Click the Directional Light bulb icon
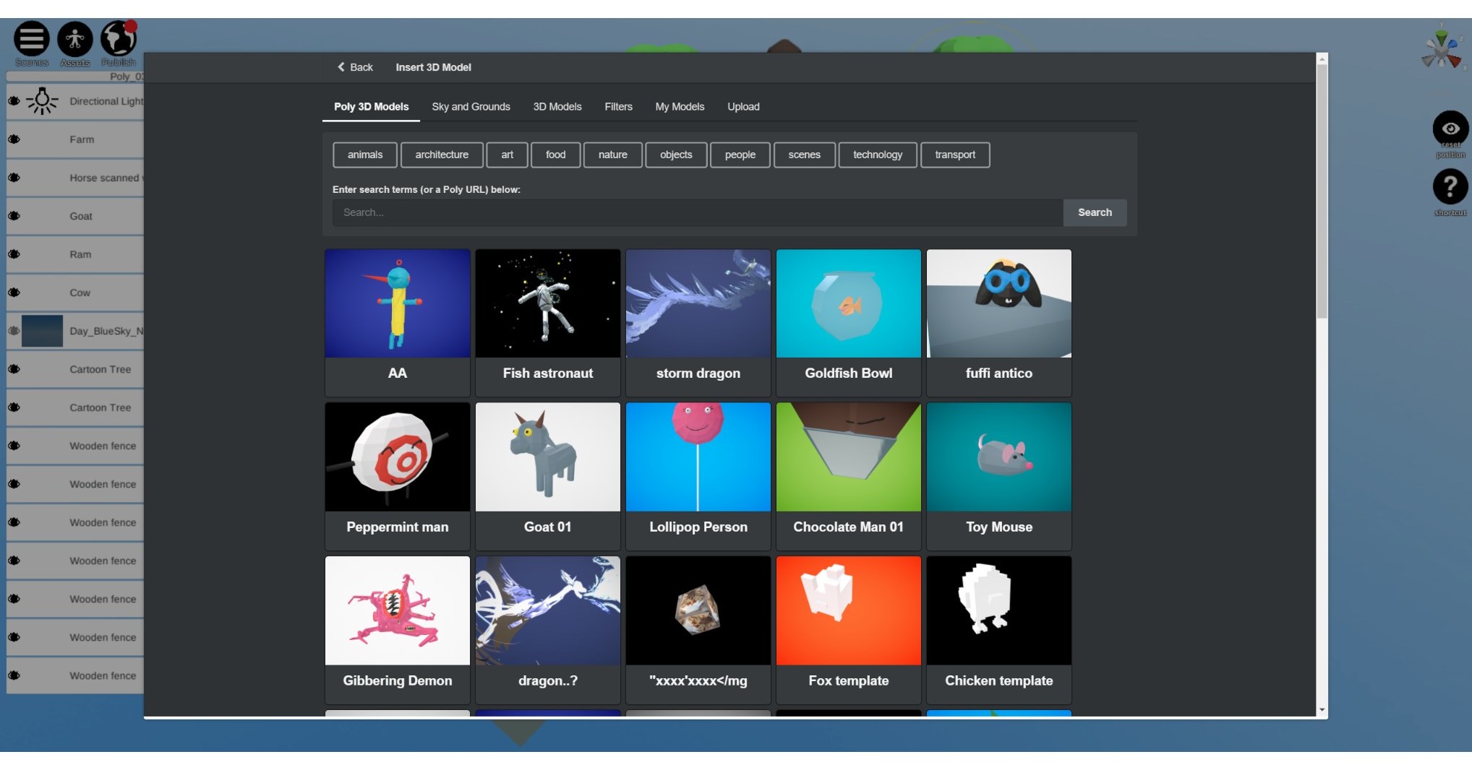Viewport: 1472px width, 770px height. click(x=43, y=101)
